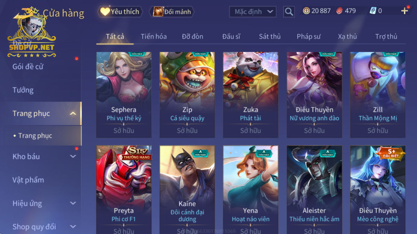Image resolution: width=417 pixels, height=234 pixels.
Task: Expand the Hiệu ứng sidebar section
Action: pos(73,203)
